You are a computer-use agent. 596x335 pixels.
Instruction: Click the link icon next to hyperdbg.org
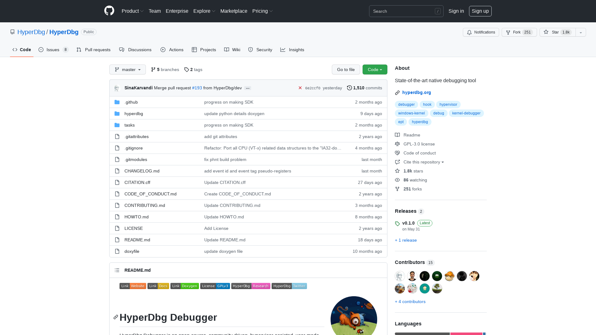[397, 92]
